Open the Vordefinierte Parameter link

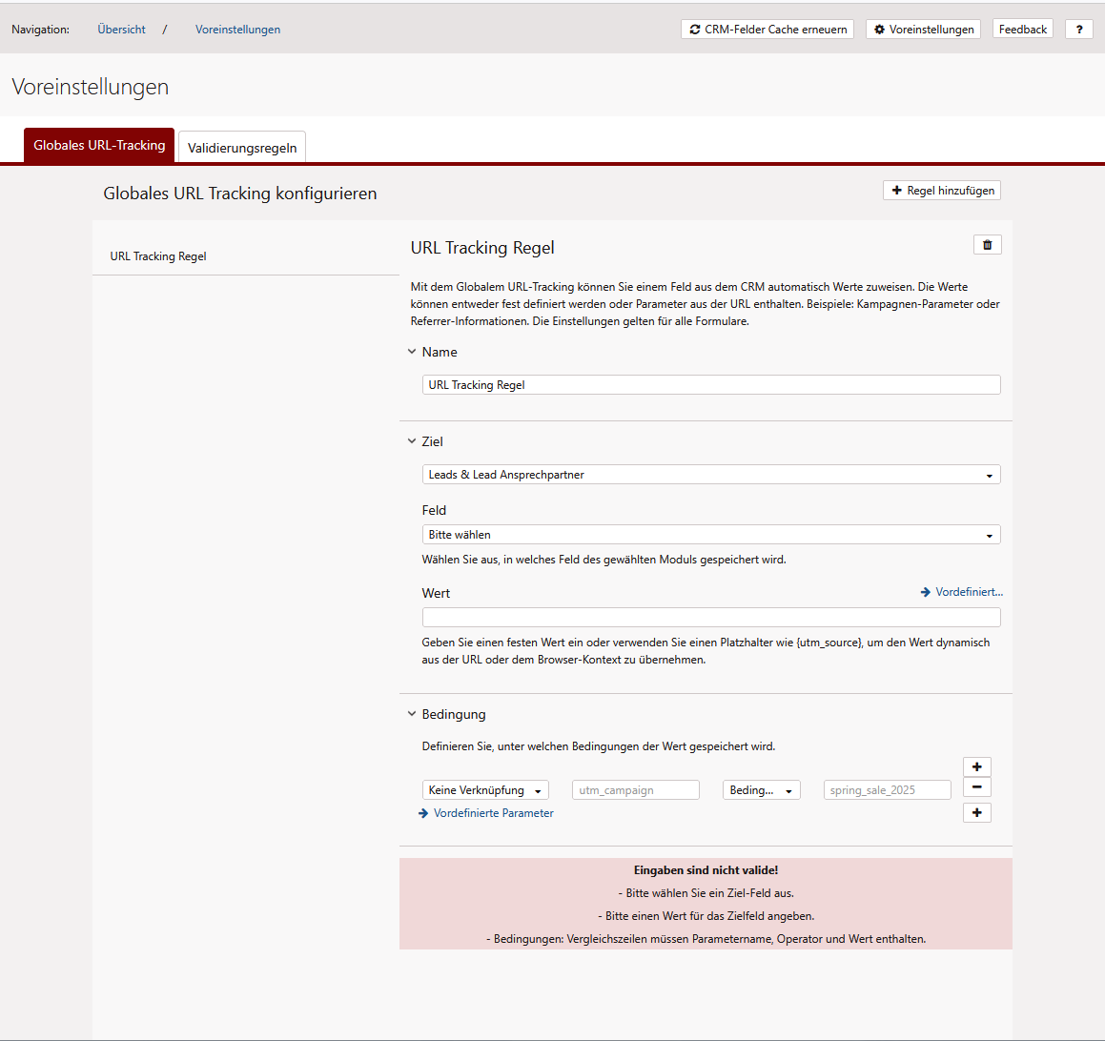click(x=493, y=813)
